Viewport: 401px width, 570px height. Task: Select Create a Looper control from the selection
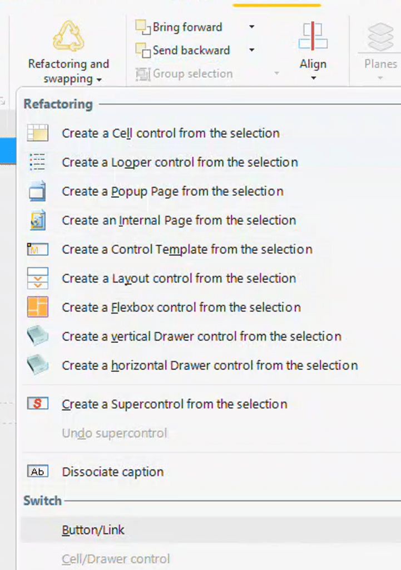click(x=180, y=162)
